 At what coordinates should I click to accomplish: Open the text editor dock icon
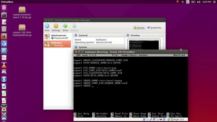pyautogui.click(x=4, y=22)
